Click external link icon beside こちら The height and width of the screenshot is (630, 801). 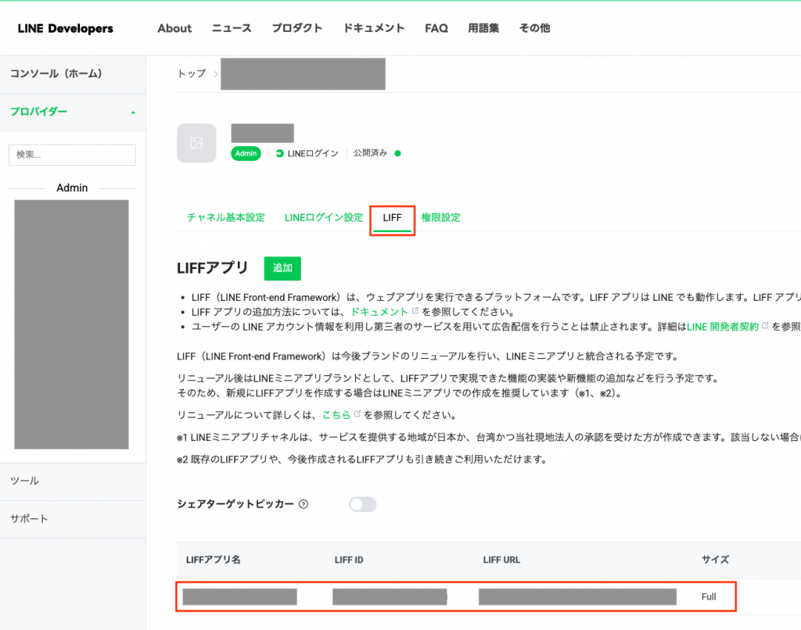point(357,414)
